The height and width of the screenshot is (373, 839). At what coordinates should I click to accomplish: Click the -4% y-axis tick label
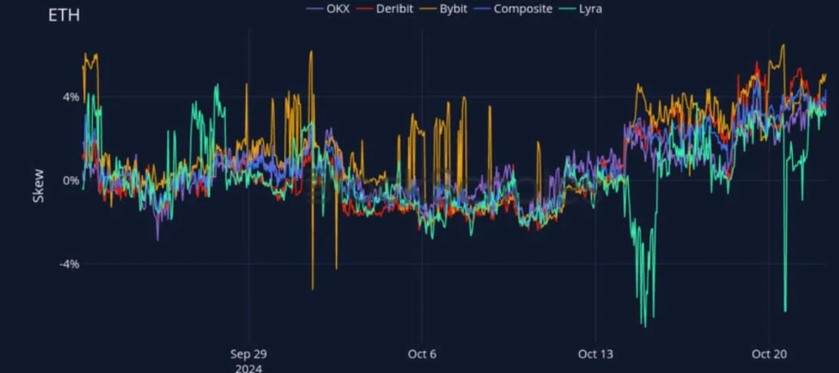point(69,264)
